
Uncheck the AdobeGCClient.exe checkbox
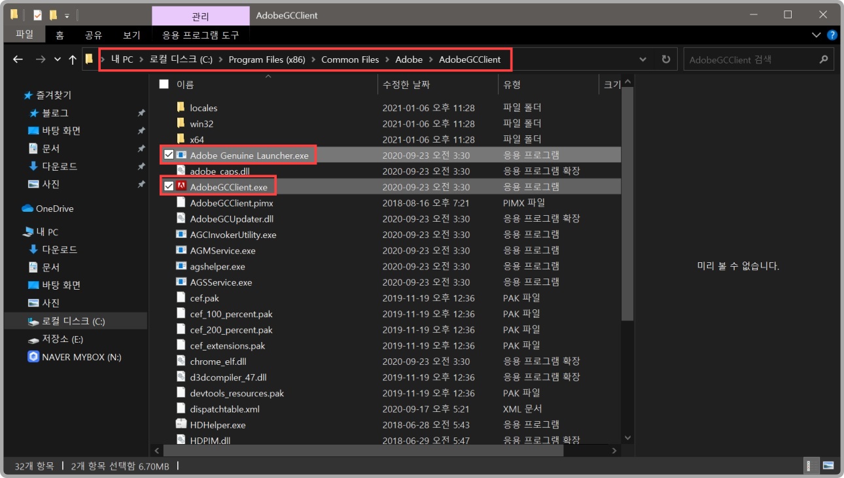169,187
